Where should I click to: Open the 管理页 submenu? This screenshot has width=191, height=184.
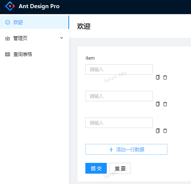34,38
